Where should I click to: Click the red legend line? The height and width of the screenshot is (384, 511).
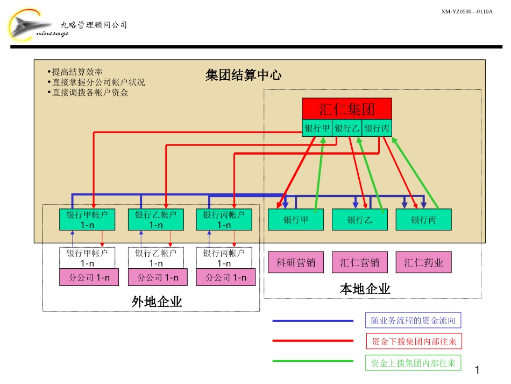click(x=313, y=341)
